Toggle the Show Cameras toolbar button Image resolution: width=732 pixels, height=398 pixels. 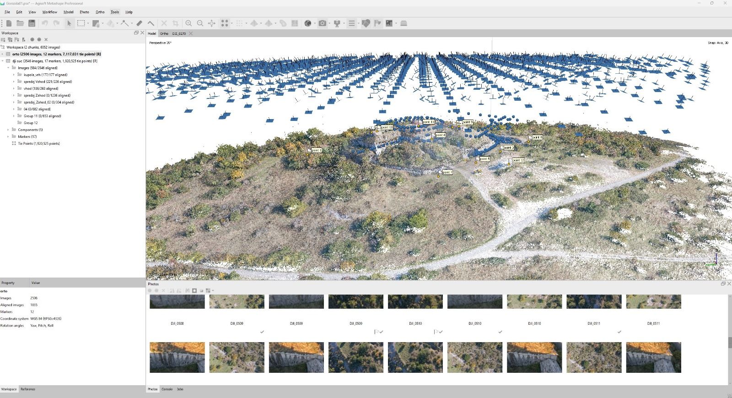point(337,23)
